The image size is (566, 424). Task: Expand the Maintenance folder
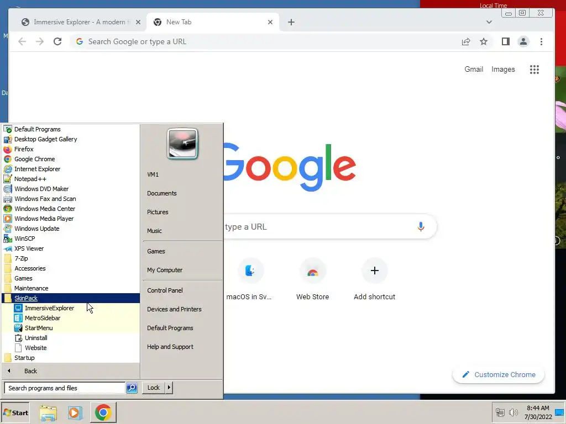pos(71,288)
